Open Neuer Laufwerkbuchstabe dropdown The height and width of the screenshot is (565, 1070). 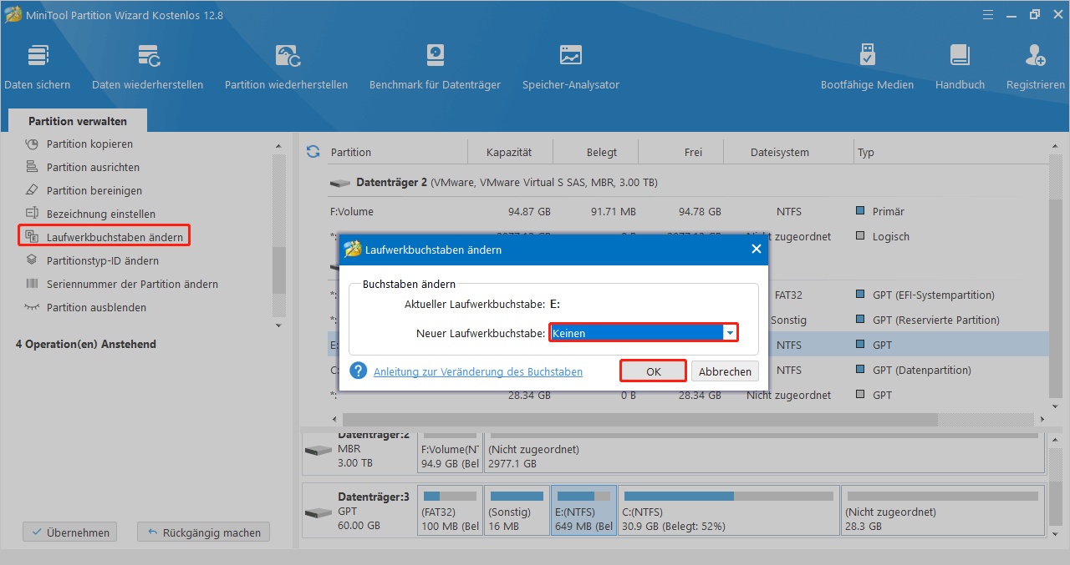(x=731, y=333)
